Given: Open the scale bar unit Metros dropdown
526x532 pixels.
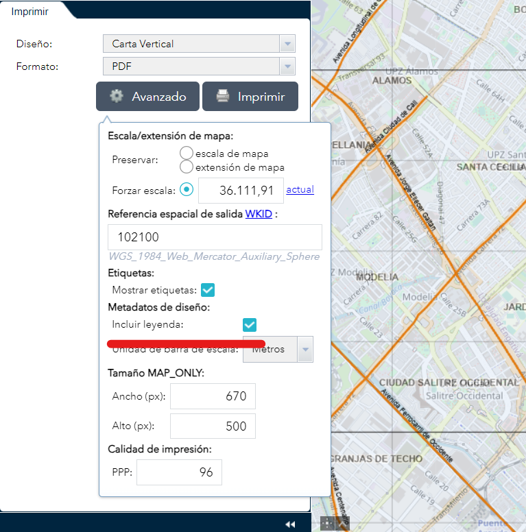Looking at the screenshot, I should (278, 349).
